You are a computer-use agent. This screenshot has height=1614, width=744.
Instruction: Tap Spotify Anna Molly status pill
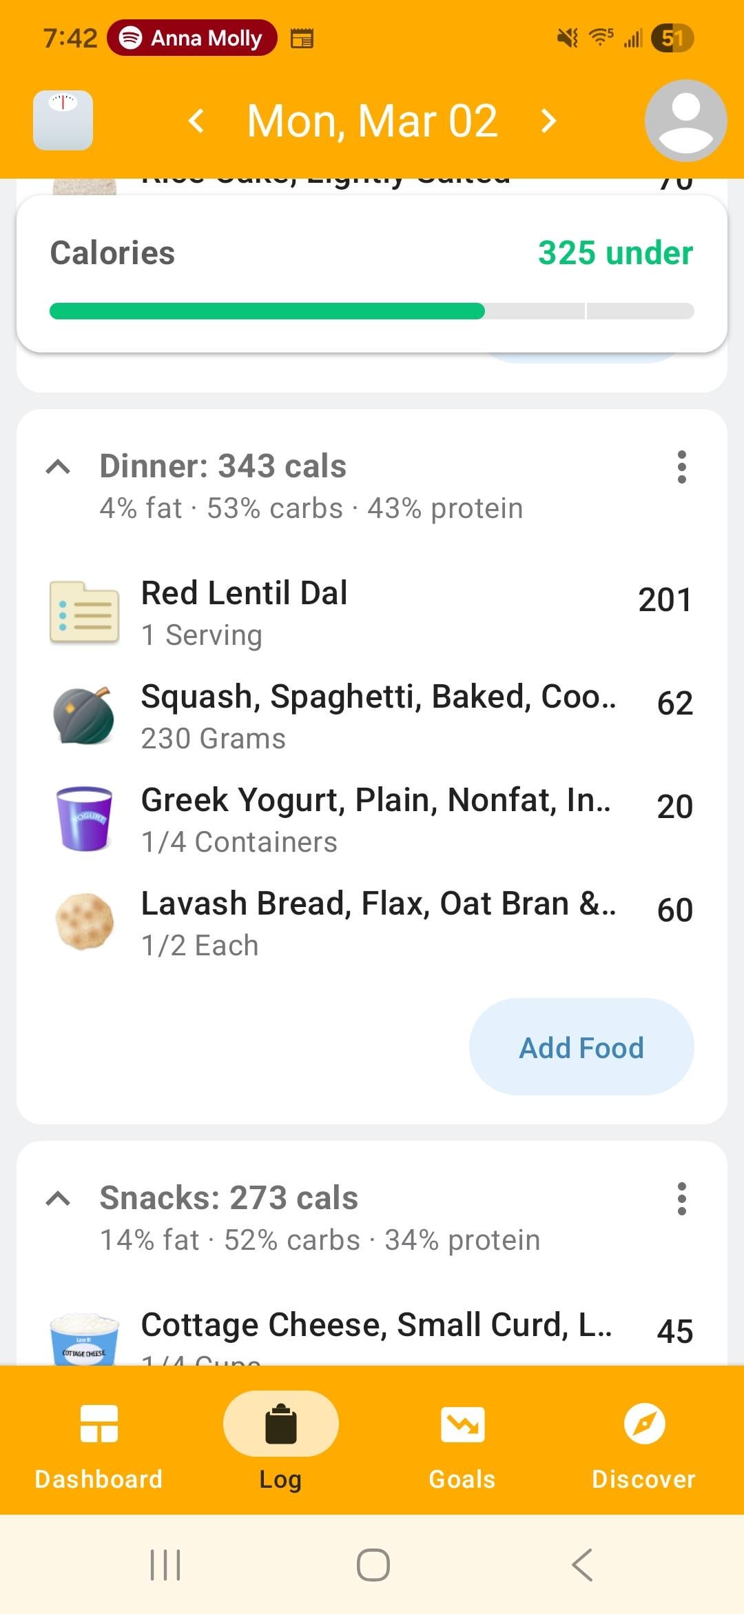click(x=192, y=38)
